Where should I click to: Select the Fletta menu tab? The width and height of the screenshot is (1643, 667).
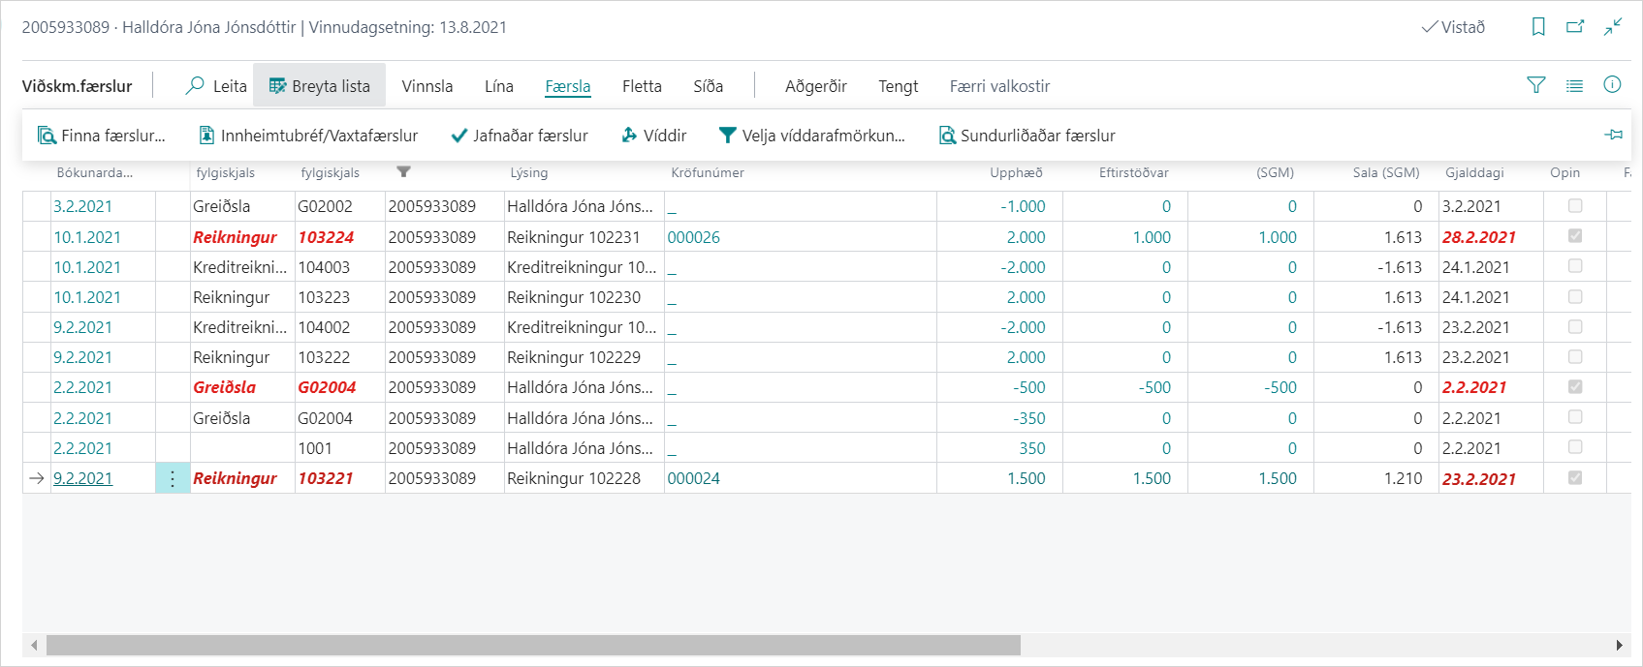[642, 86]
